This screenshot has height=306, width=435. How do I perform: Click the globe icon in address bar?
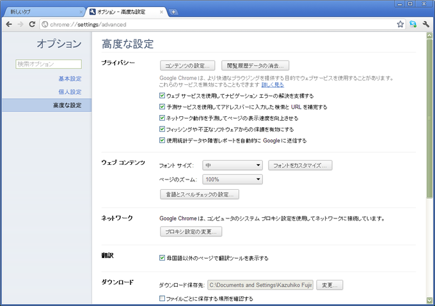(45, 24)
